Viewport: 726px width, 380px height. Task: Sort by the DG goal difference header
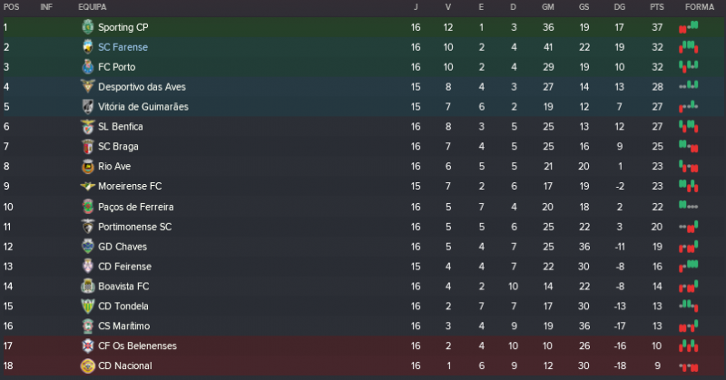click(619, 7)
